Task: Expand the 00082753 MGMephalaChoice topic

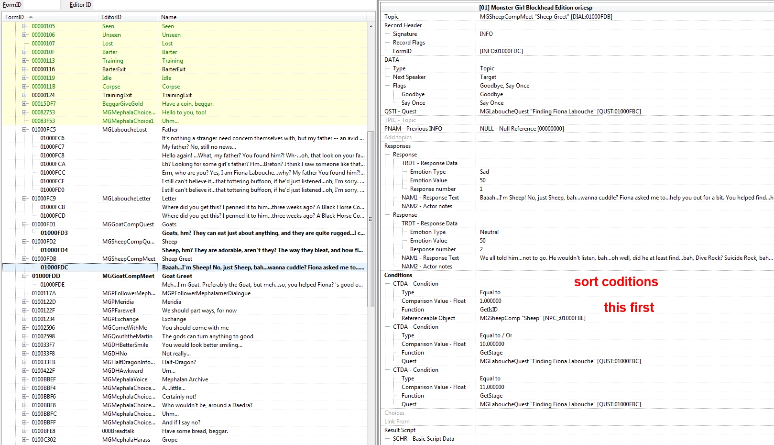Action: (x=24, y=112)
